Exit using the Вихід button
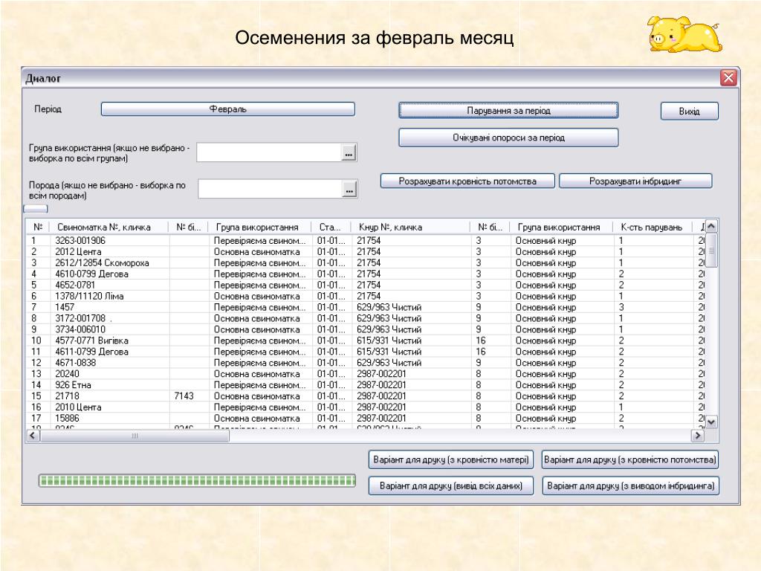Viewport: 761px width, 571px height. point(689,112)
